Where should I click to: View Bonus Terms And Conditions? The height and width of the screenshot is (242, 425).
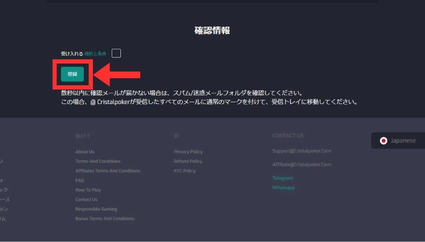(104, 218)
